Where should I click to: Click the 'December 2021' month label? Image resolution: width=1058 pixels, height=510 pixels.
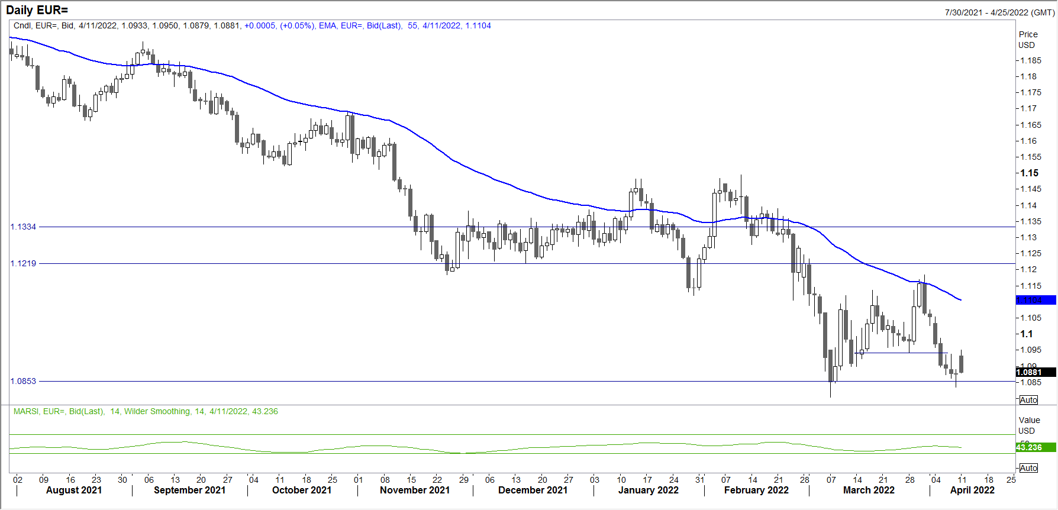[x=533, y=490]
